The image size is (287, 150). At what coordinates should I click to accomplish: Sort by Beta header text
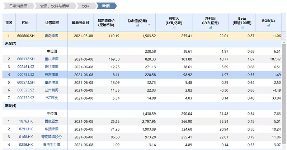coord(242,21)
